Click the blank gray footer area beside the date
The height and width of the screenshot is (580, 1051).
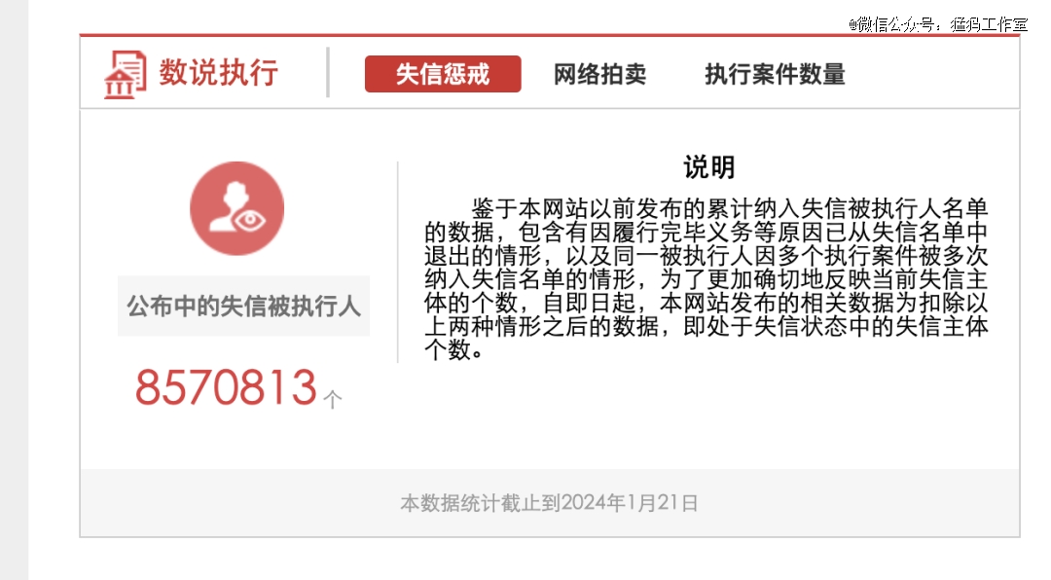pos(858,503)
